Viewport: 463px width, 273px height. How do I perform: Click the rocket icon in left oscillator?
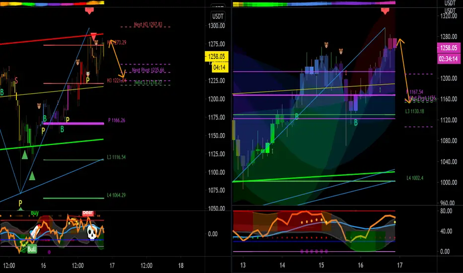tap(35, 231)
